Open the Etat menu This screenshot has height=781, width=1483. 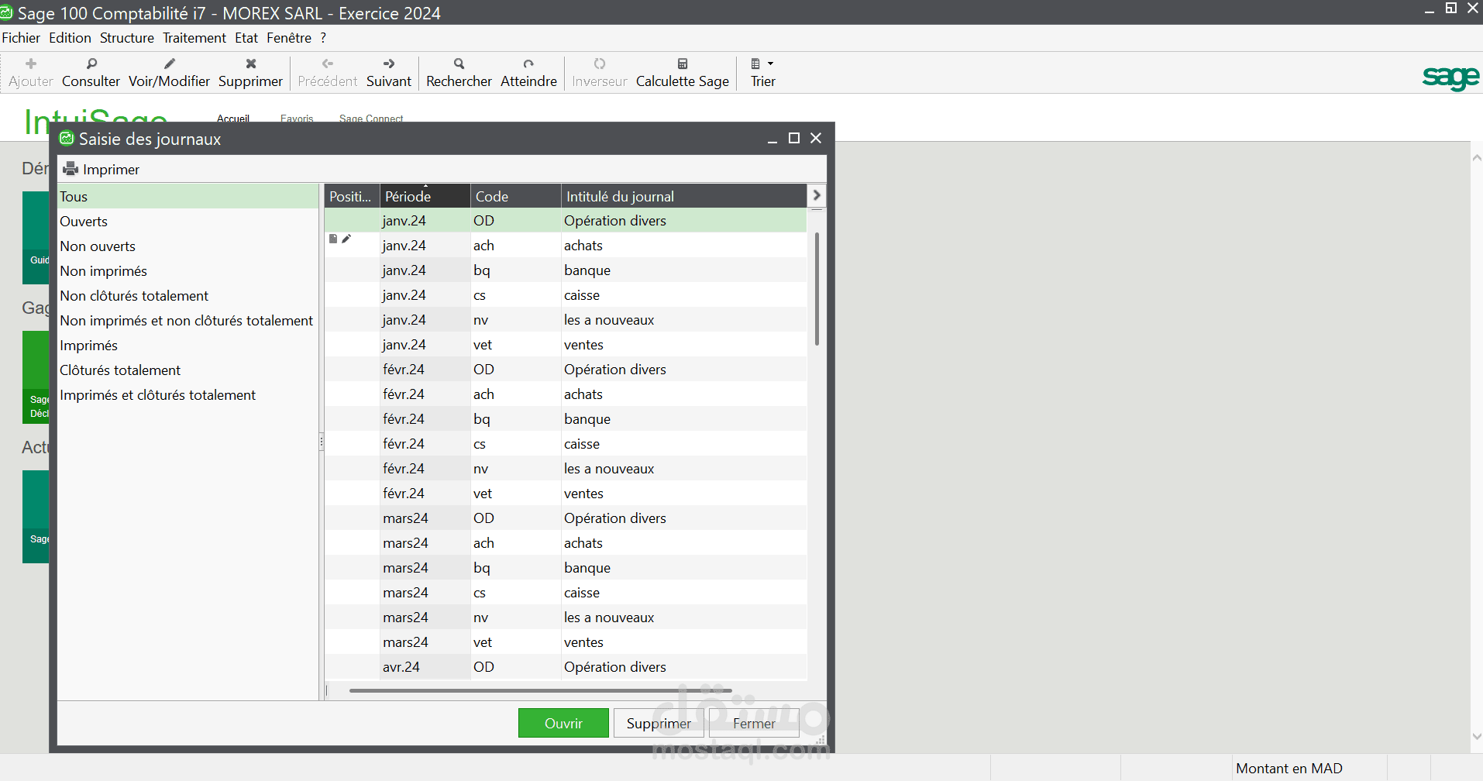pyautogui.click(x=246, y=38)
